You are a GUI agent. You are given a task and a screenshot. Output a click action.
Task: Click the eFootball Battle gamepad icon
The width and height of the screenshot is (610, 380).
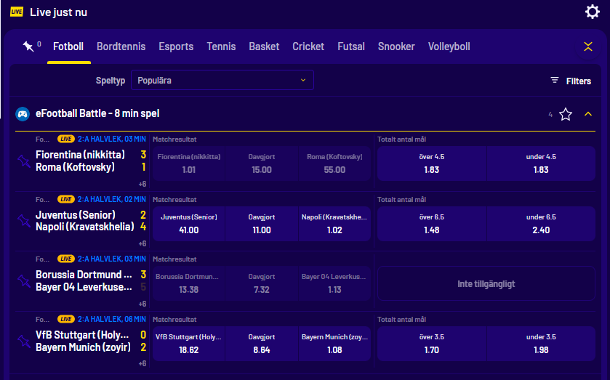tap(23, 114)
